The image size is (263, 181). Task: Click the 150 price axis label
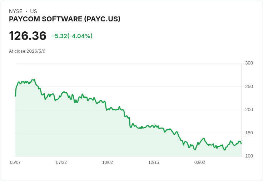(249, 133)
